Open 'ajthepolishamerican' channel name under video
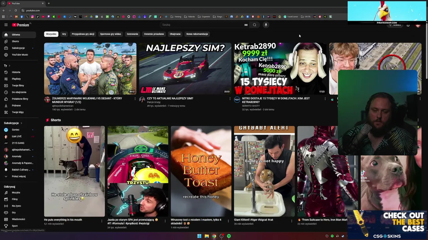The image size is (428, 240). pos(63,106)
